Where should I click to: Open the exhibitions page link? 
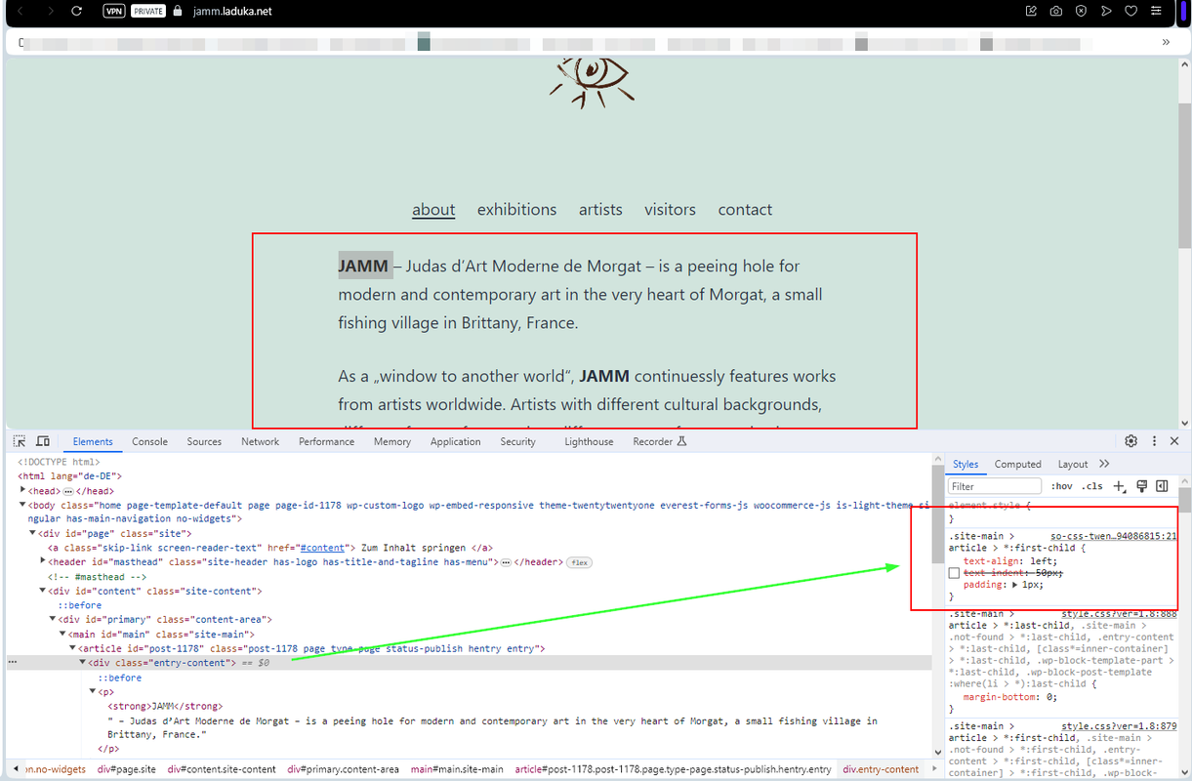(x=516, y=210)
